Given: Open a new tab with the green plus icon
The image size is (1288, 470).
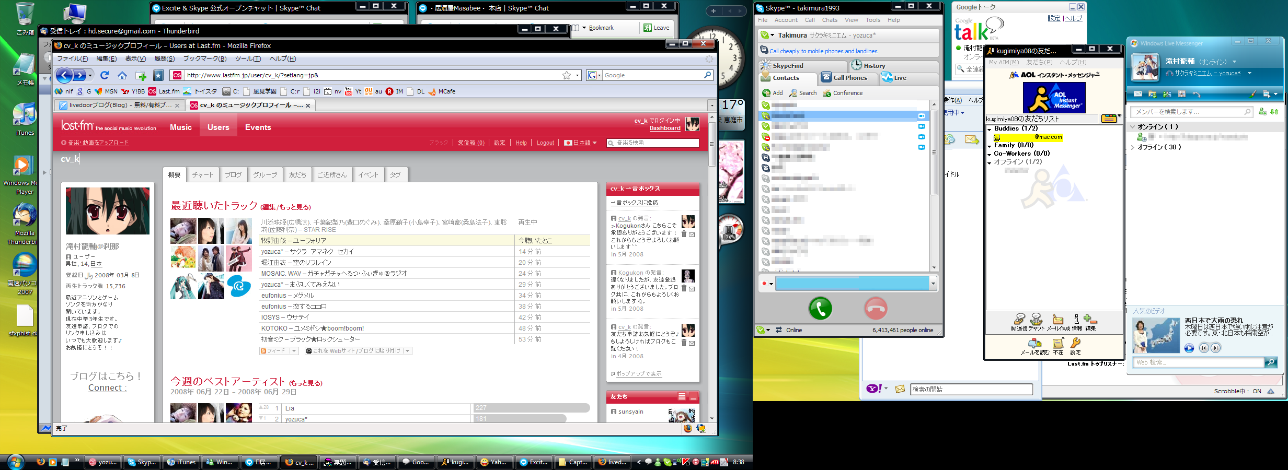Looking at the screenshot, I should pyautogui.click(x=141, y=75).
